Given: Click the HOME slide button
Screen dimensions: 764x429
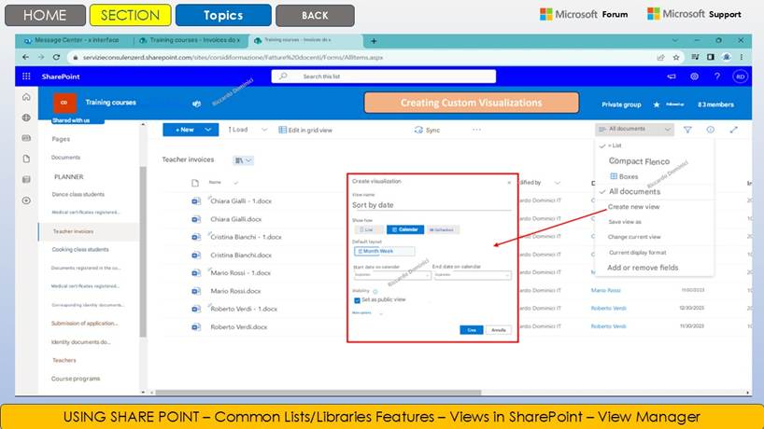Looking at the screenshot, I should click(45, 15).
